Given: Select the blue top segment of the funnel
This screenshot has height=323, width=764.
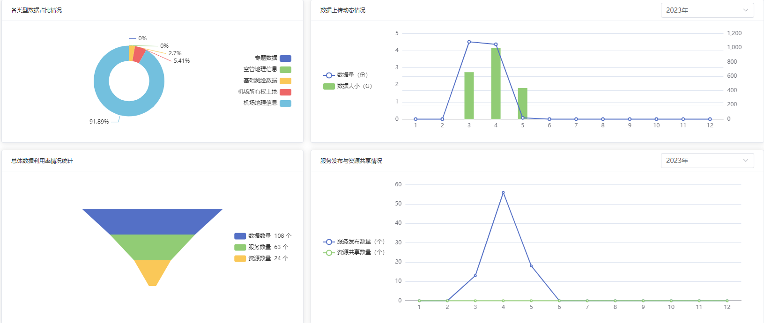Looking at the screenshot, I should coord(152,221).
